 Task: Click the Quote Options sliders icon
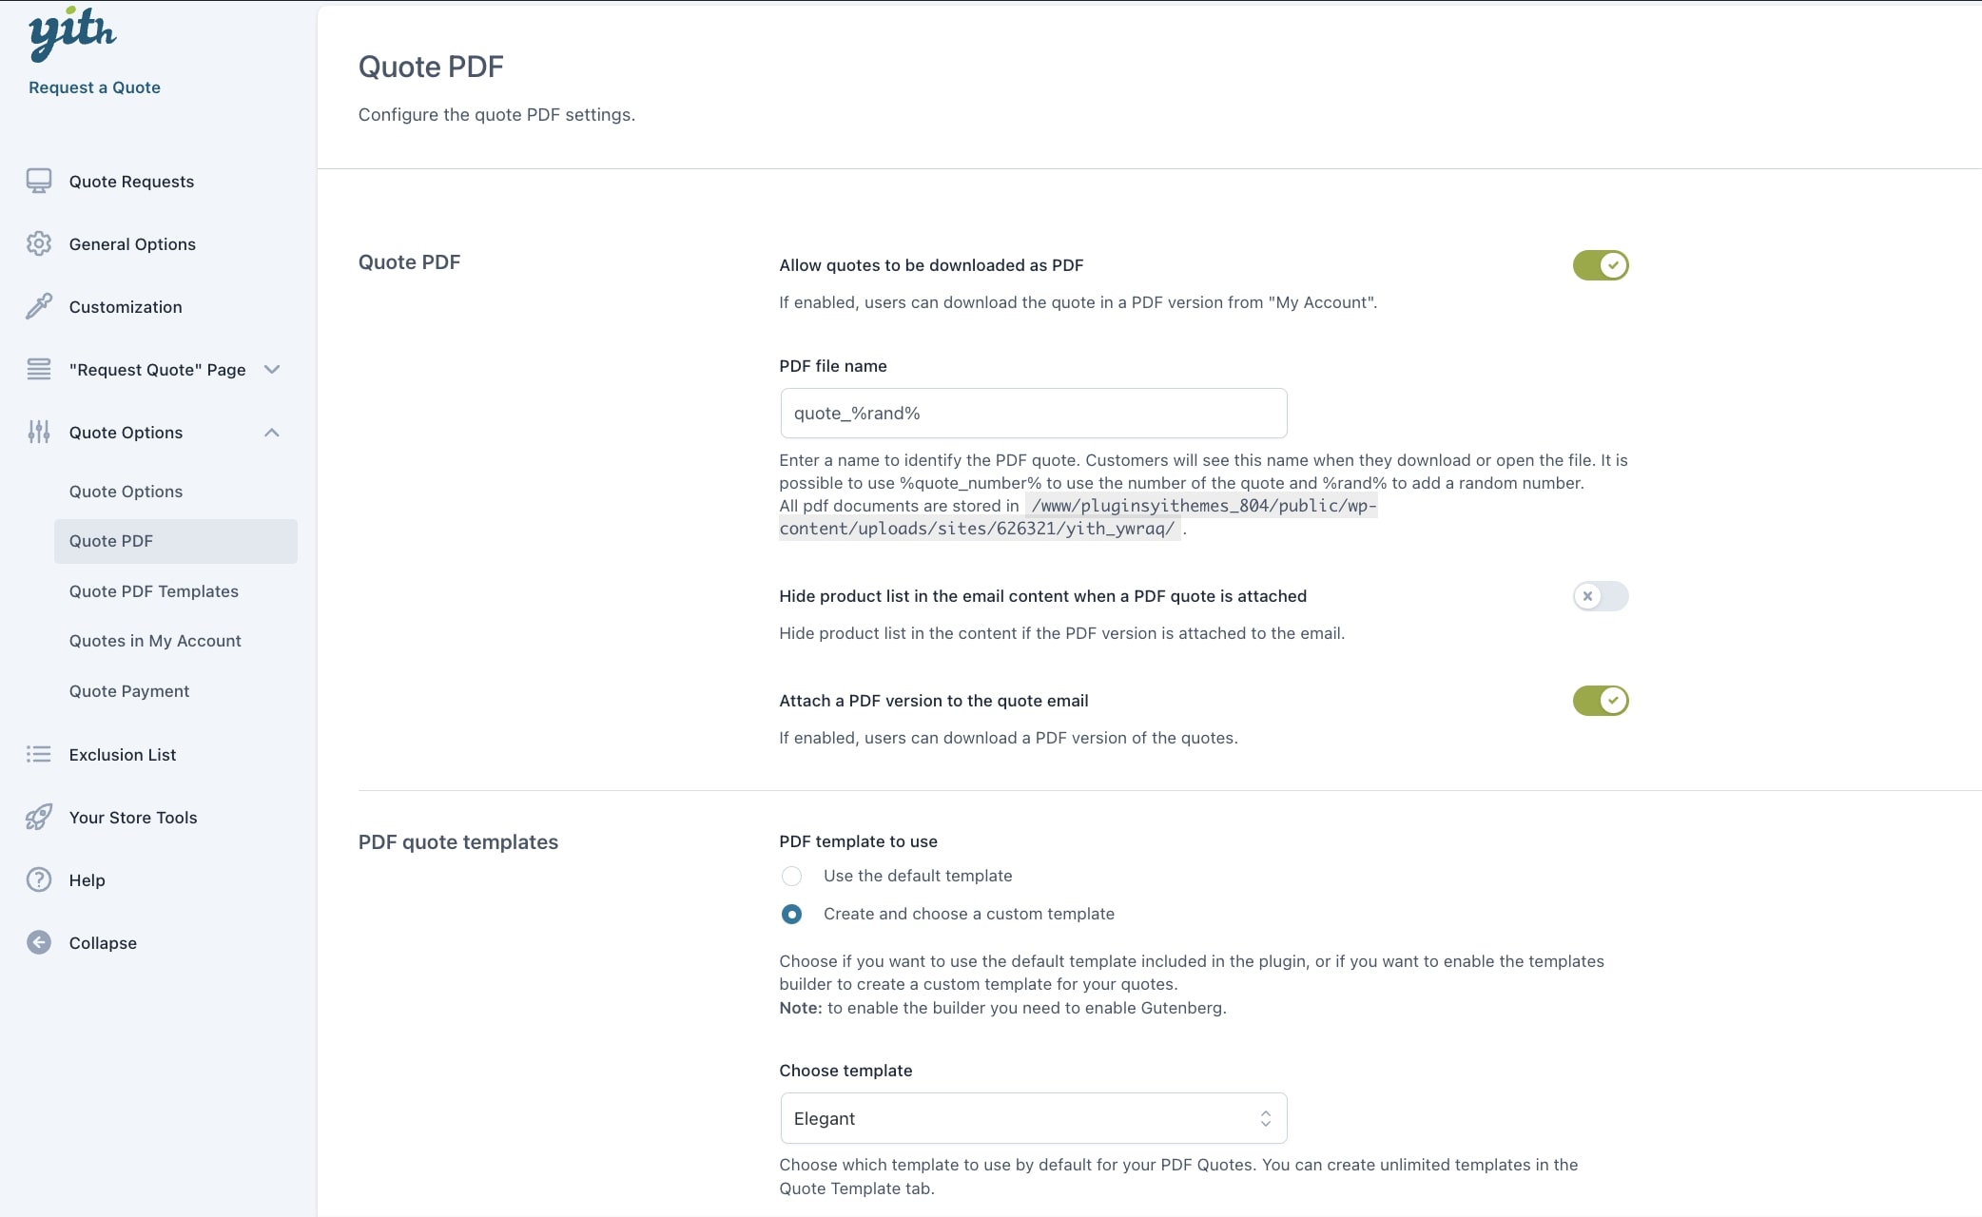pos(39,433)
